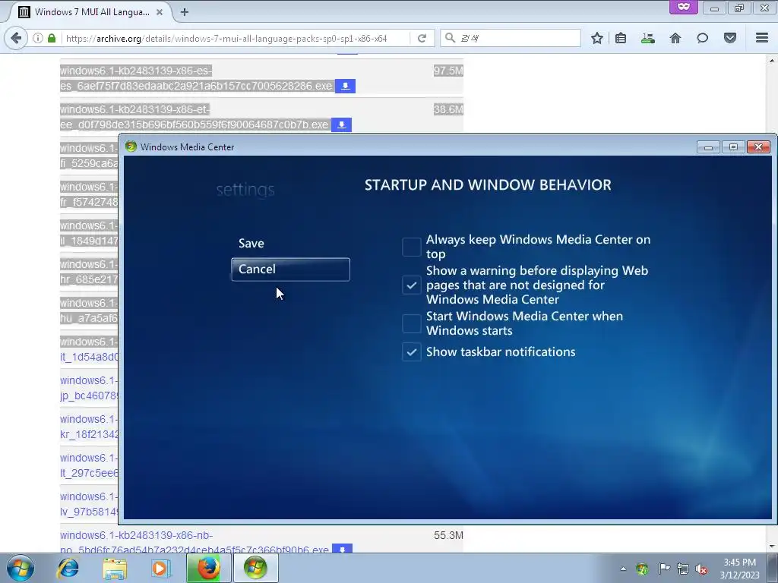Click the 55.3M file size text
778x583 pixels.
point(448,535)
